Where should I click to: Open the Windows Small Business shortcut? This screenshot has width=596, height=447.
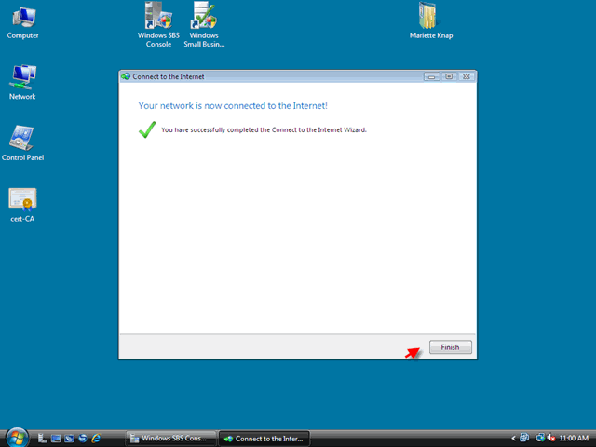tap(204, 25)
